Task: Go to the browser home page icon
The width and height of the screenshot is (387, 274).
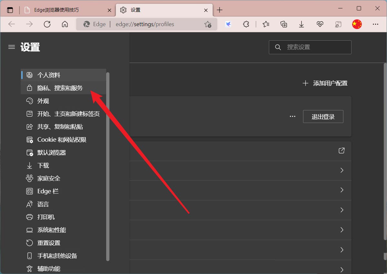Action: 65,24
